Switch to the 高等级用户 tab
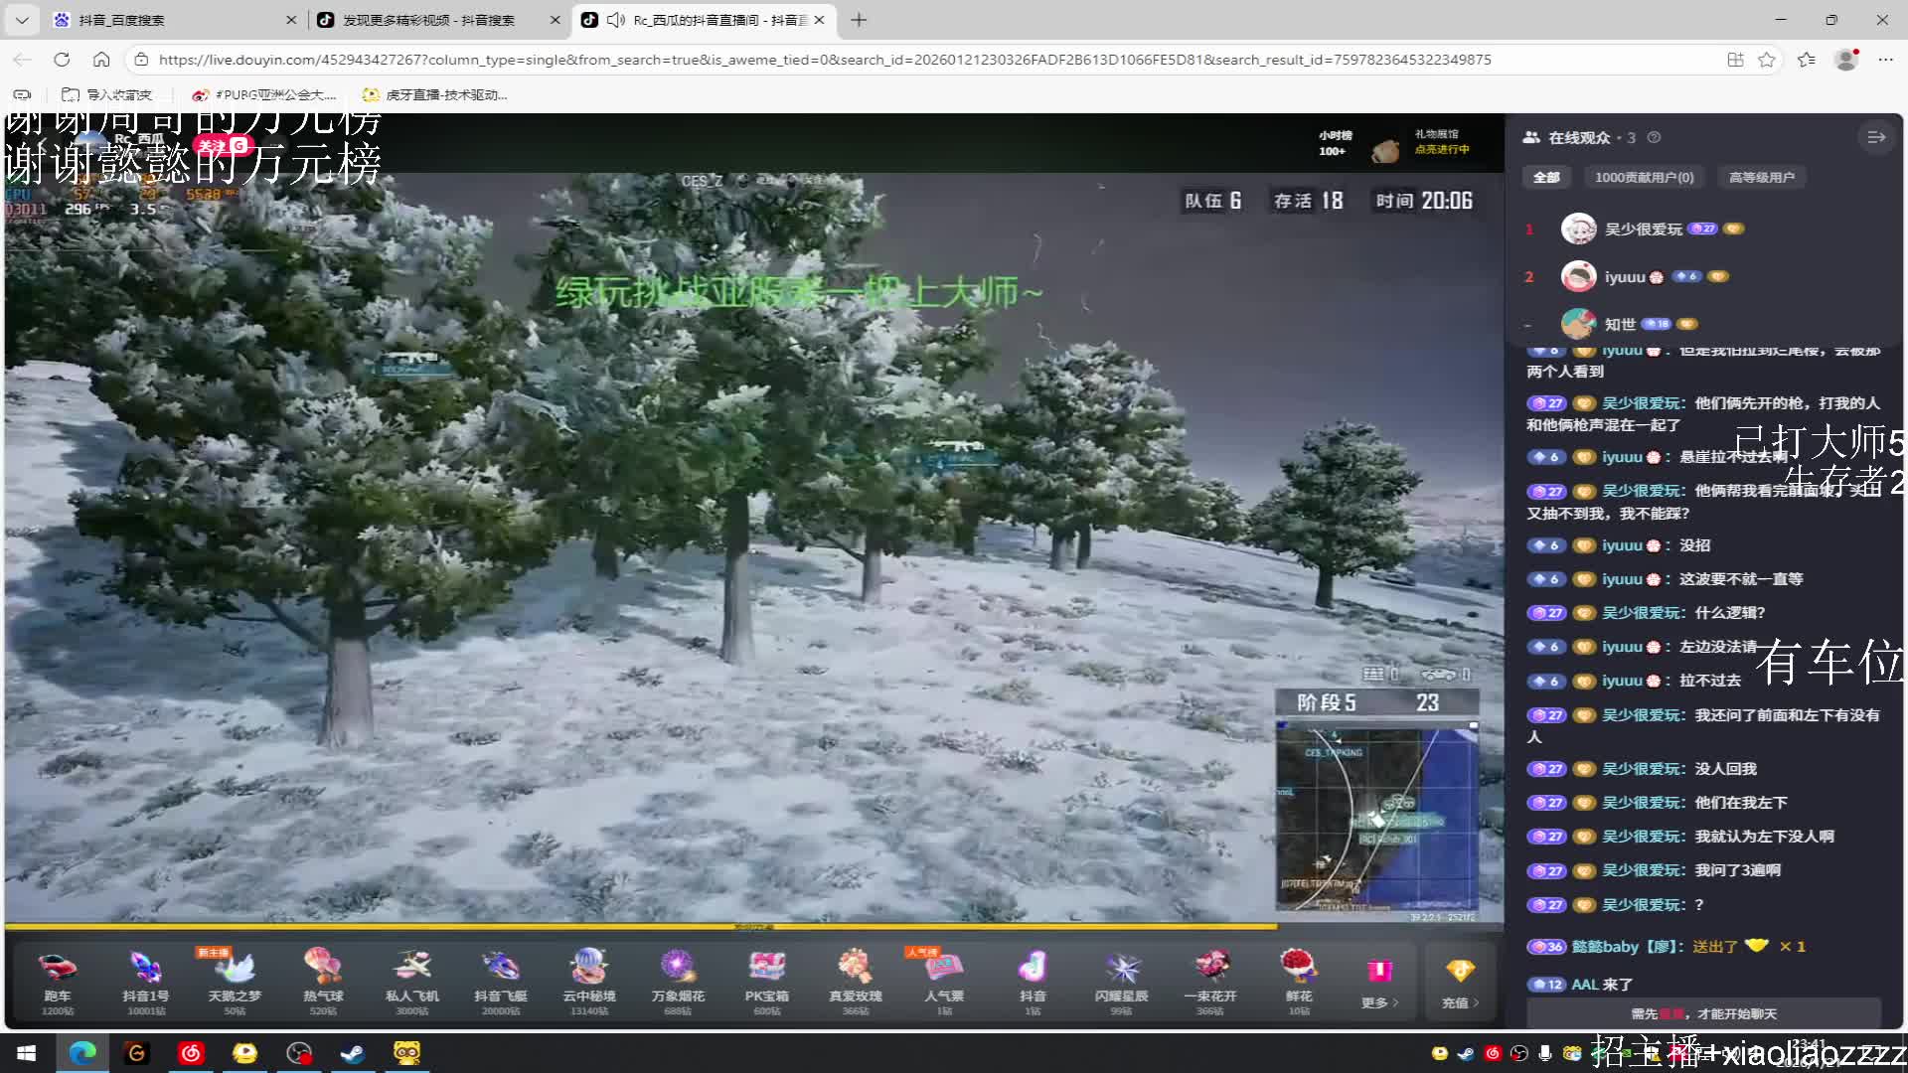 tap(1761, 177)
